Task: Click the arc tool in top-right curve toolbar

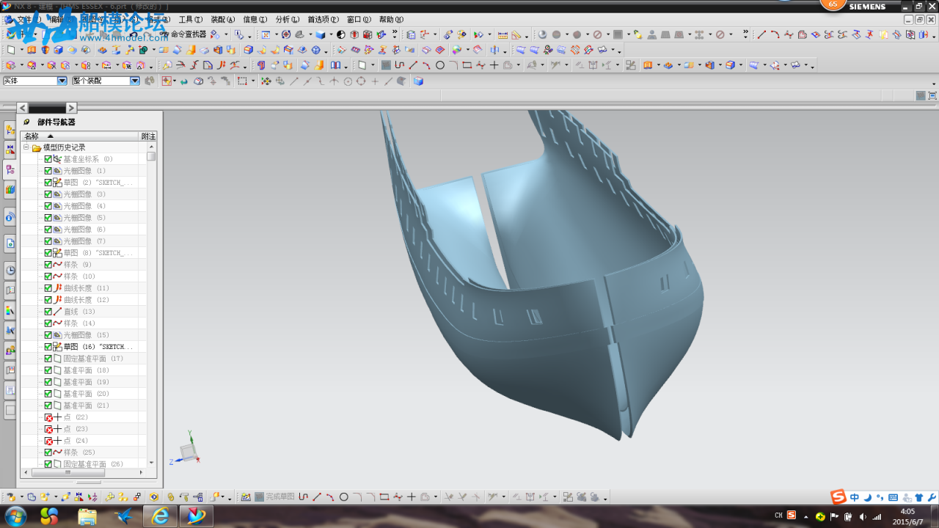Action: [x=775, y=34]
